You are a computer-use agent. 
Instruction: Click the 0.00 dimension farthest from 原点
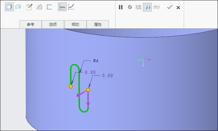pos(108,76)
